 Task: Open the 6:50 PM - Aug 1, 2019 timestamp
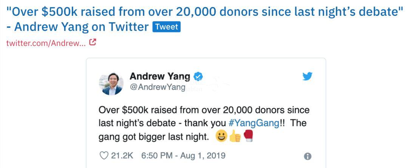(x=183, y=156)
